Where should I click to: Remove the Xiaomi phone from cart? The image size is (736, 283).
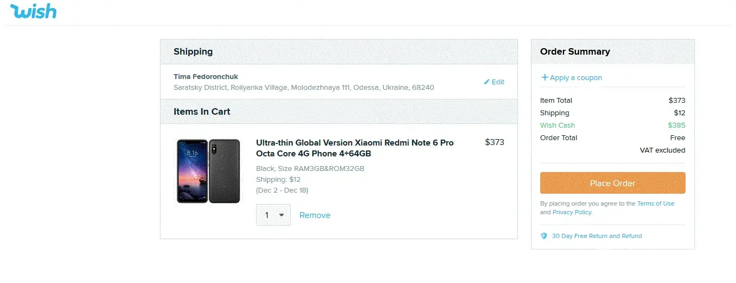coord(315,215)
